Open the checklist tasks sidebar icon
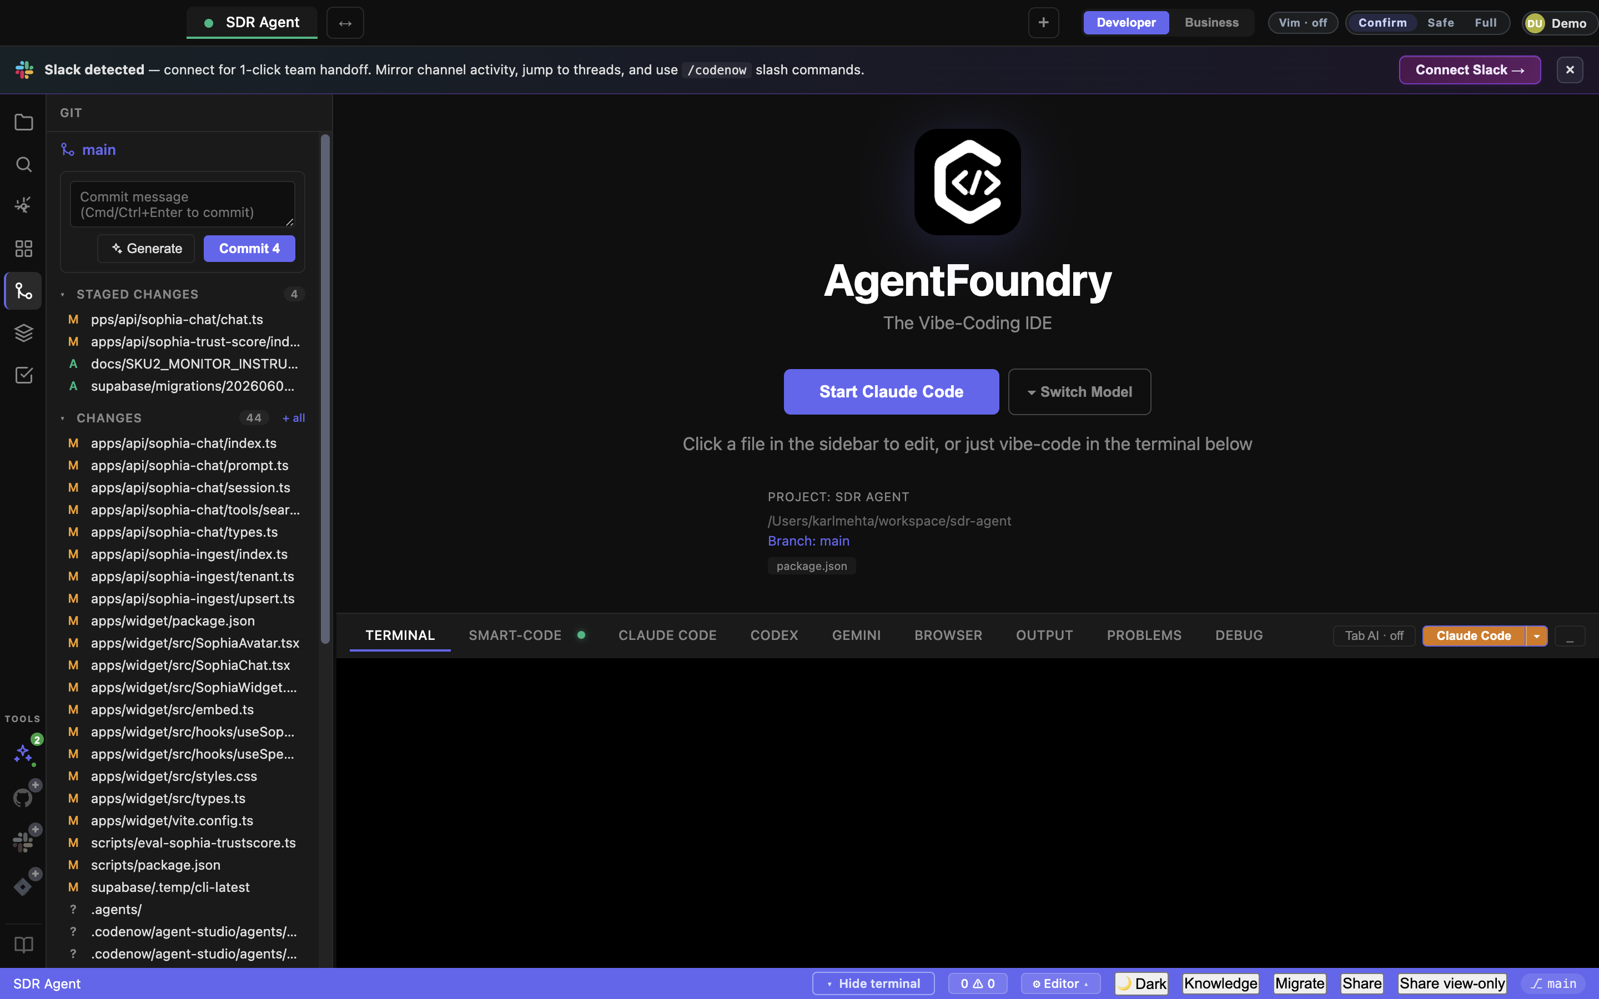This screenshot has height=999, width=1599. 24,375
